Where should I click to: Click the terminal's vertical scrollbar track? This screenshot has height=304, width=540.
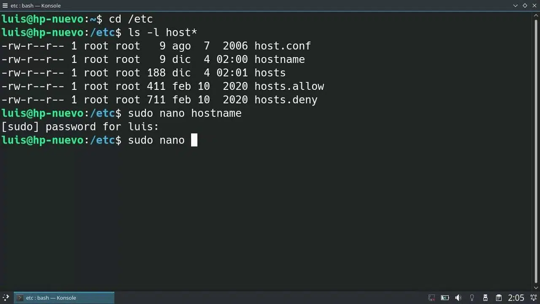[x=536, y=152]
